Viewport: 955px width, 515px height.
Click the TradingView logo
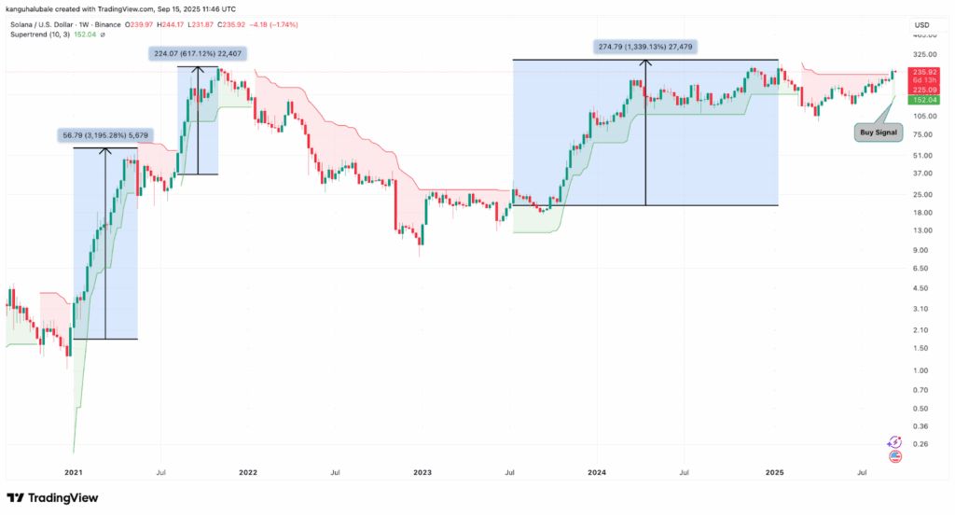point(52,498)
